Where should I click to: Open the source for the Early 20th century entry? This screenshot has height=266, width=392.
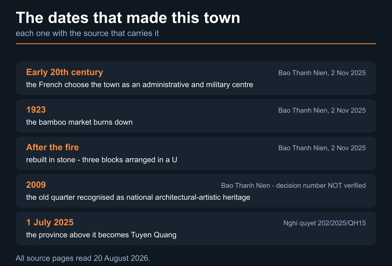tap(322, 73)
